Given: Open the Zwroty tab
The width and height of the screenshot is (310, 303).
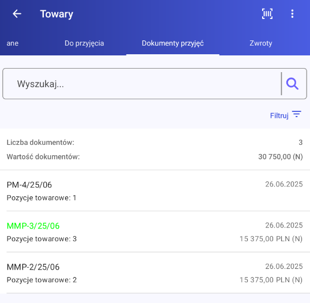Looking at the screenshot, I should click(261, 43).
